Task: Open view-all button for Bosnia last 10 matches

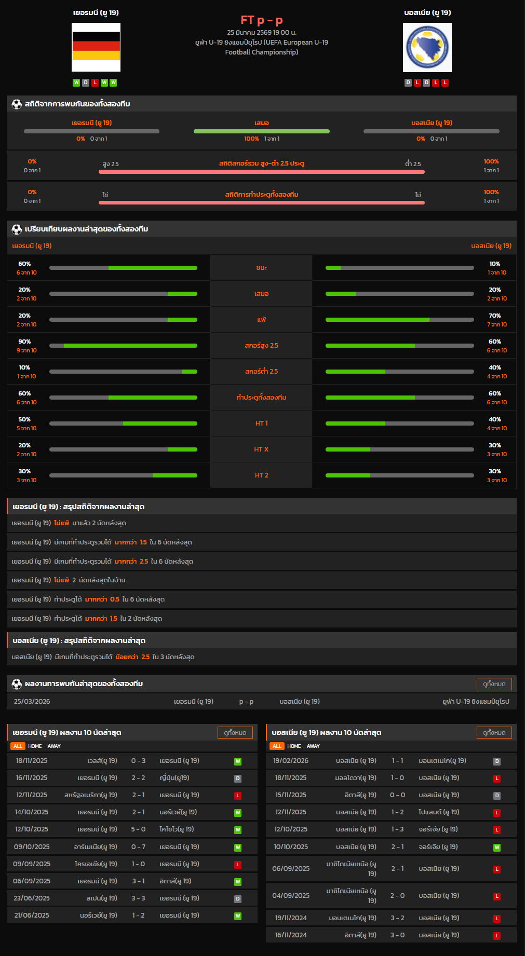Action: point(494,733)
